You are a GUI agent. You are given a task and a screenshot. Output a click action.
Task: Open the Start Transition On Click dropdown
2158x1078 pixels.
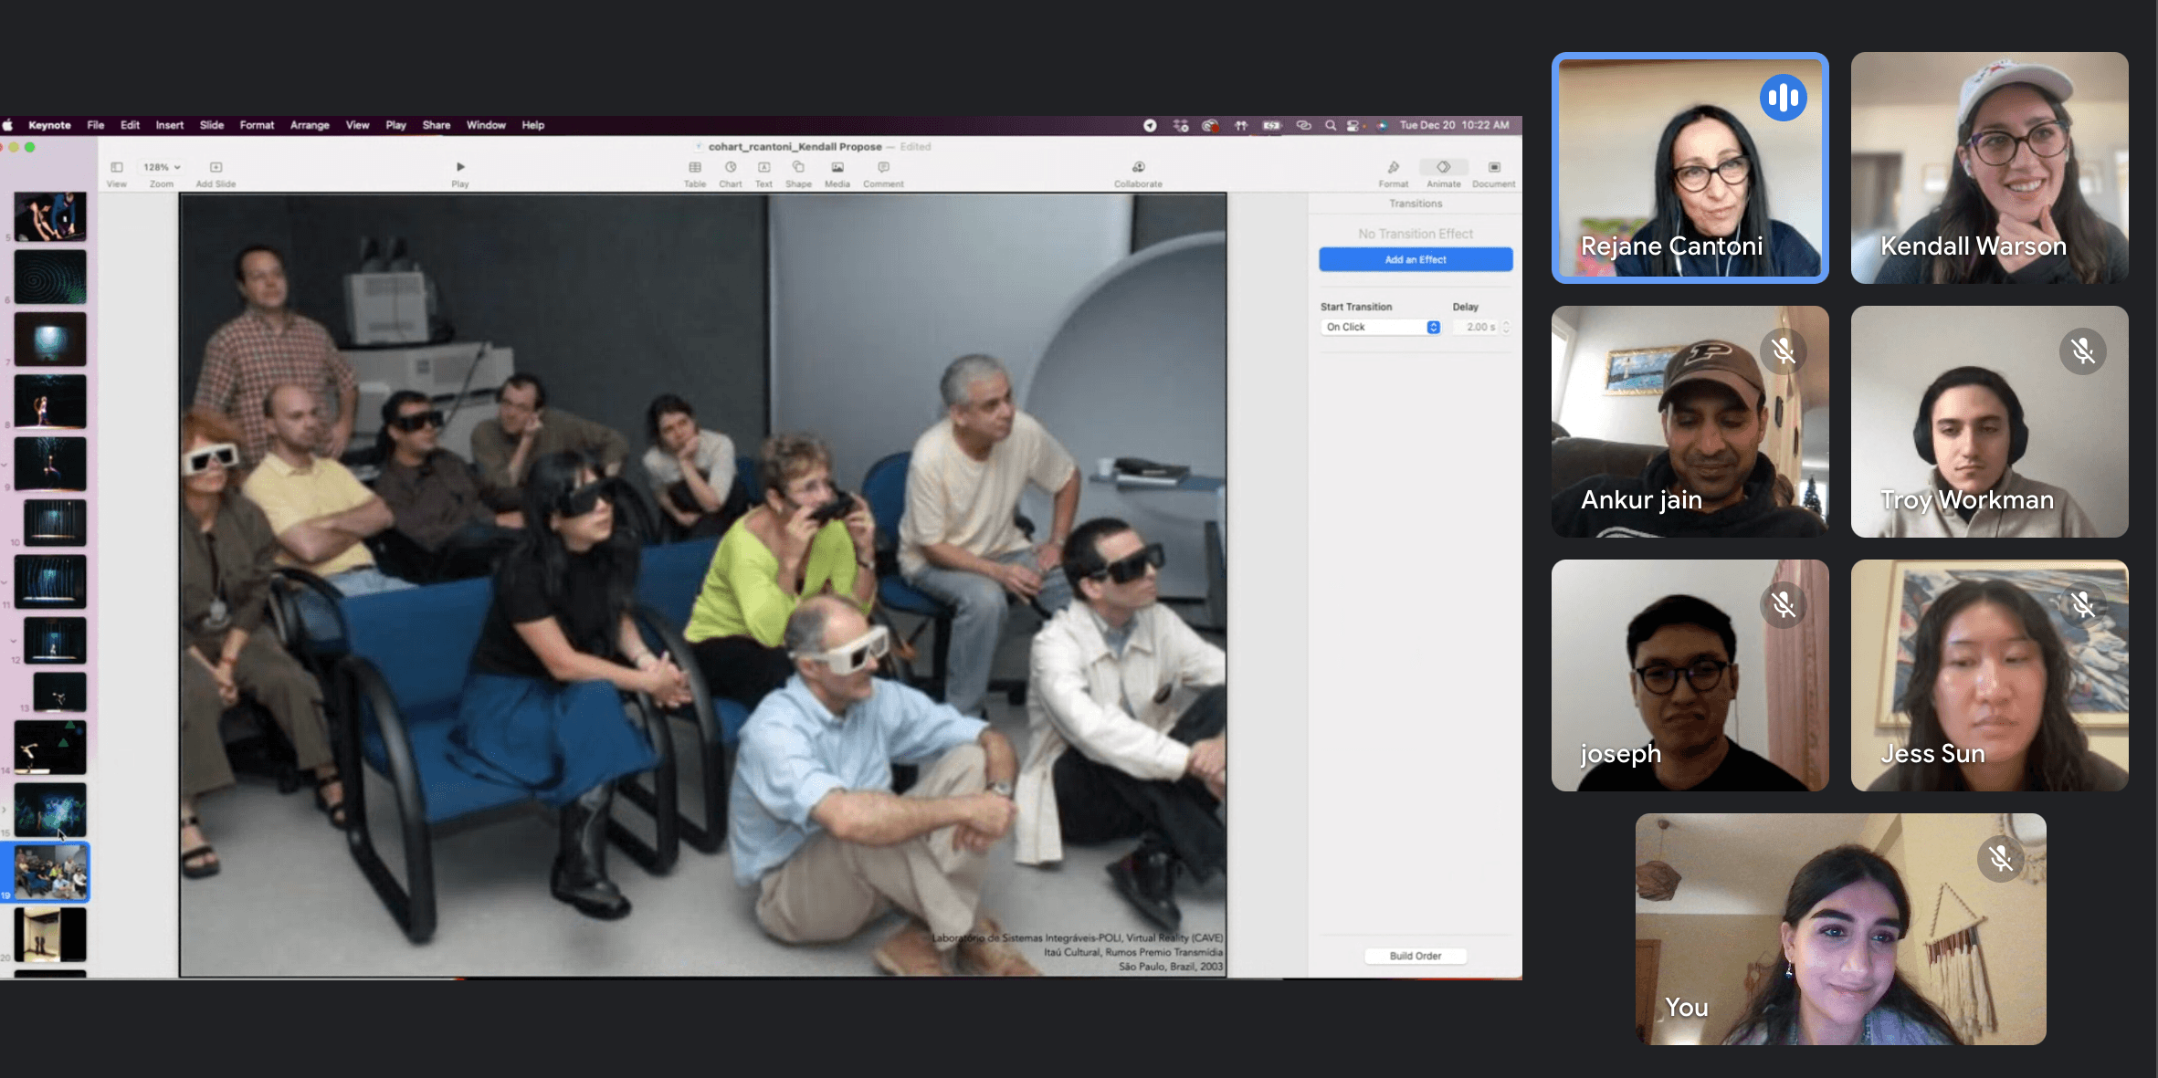coord(1380,327)
